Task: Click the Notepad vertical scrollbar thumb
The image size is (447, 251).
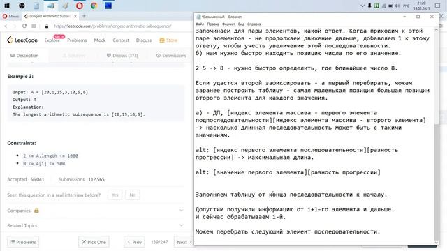Action: pos(436,182)
